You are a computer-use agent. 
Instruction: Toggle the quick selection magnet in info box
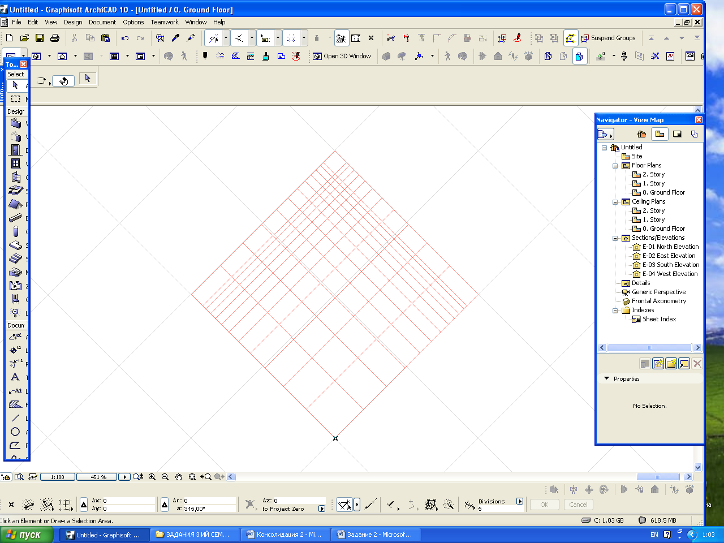click(63, 81)
